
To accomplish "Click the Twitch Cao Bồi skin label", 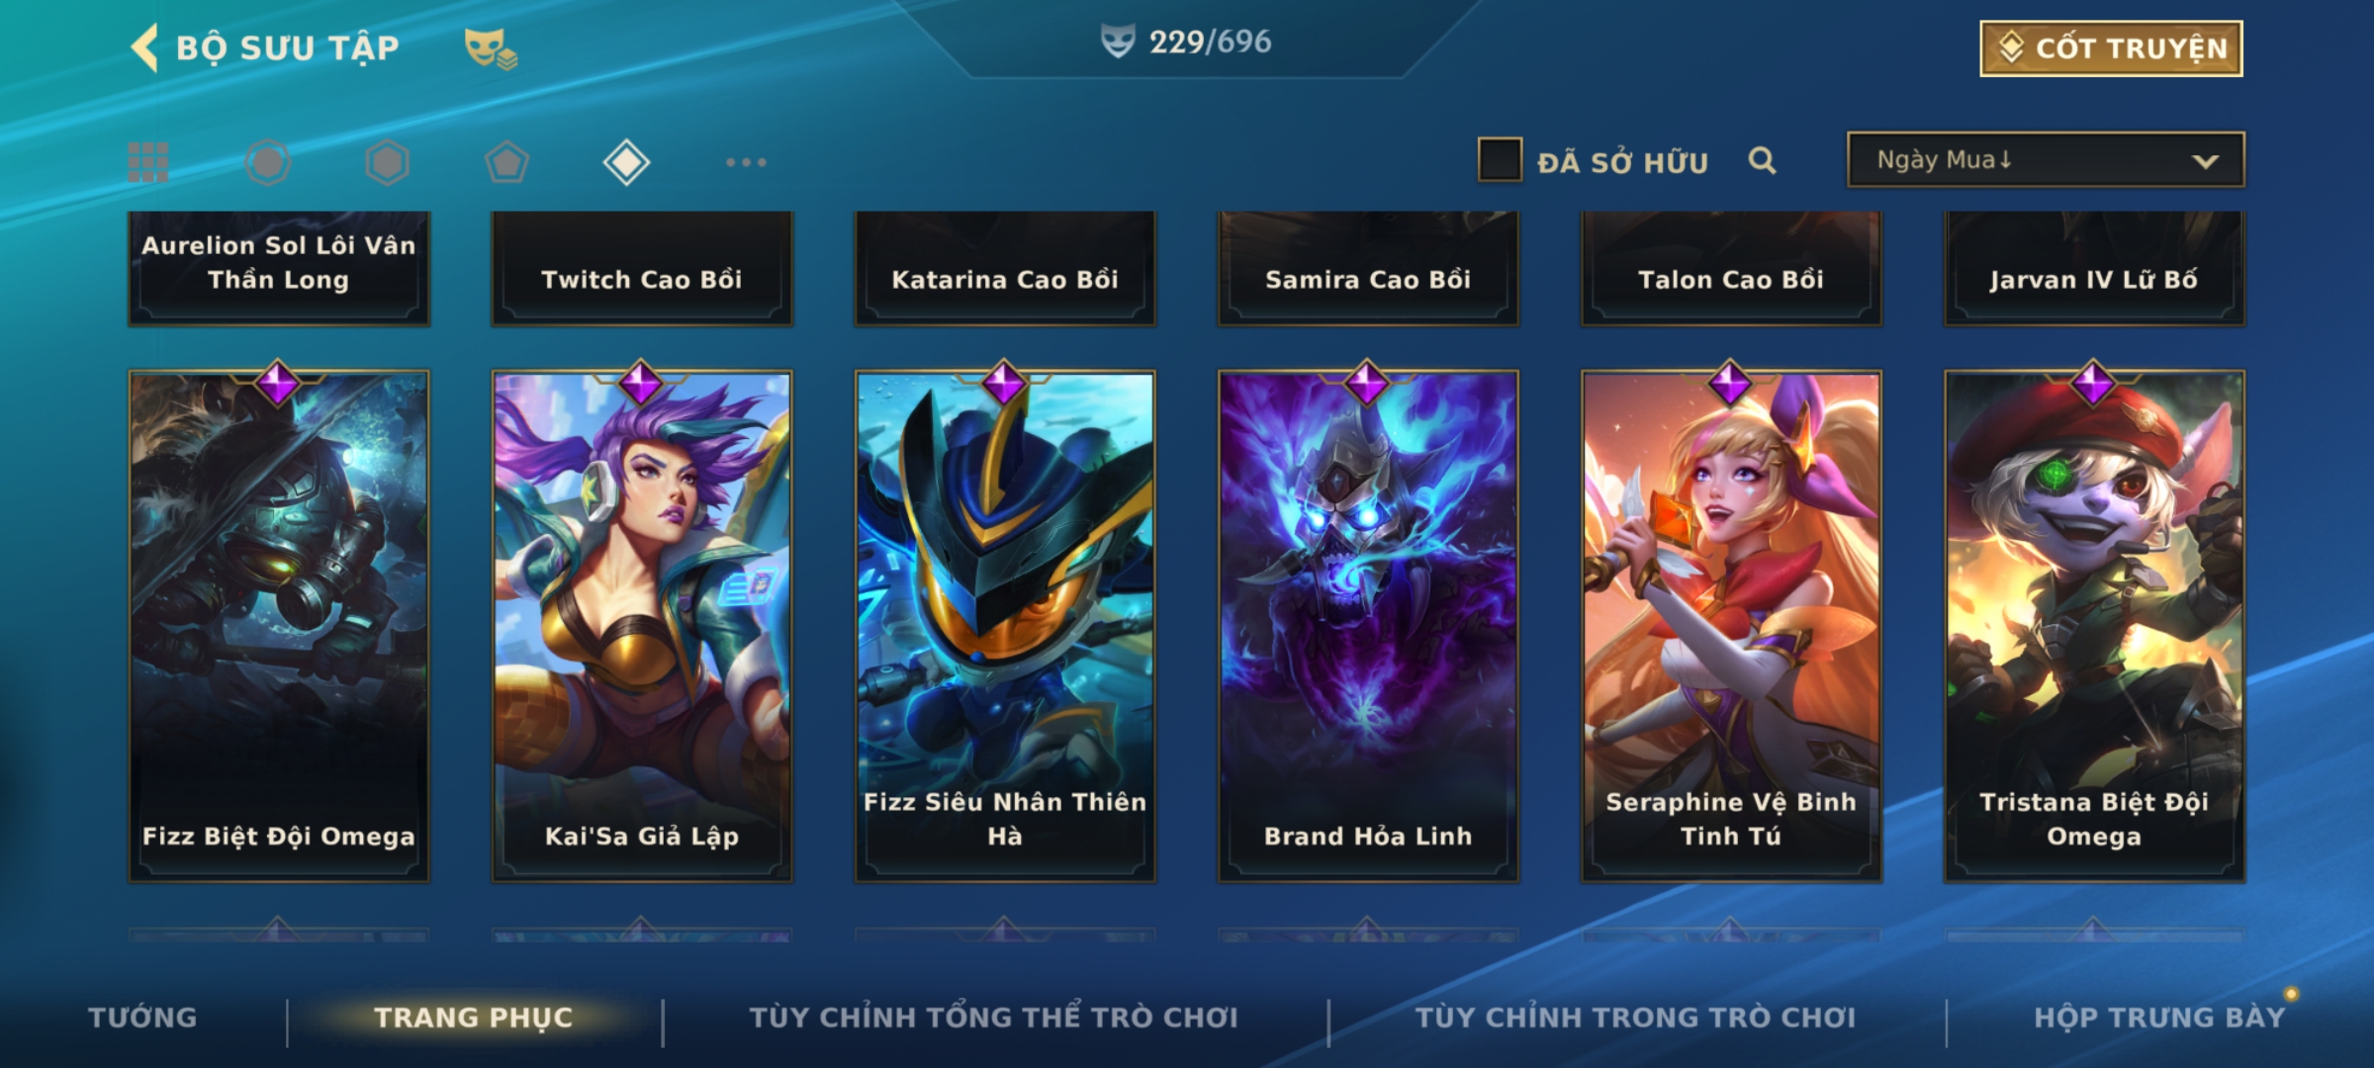I will coord(642,280).
